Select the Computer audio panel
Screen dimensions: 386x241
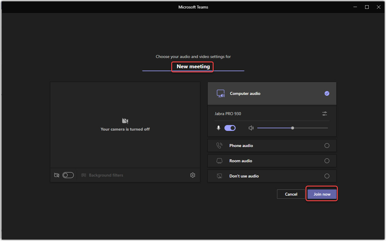click(x=272, y=93)
